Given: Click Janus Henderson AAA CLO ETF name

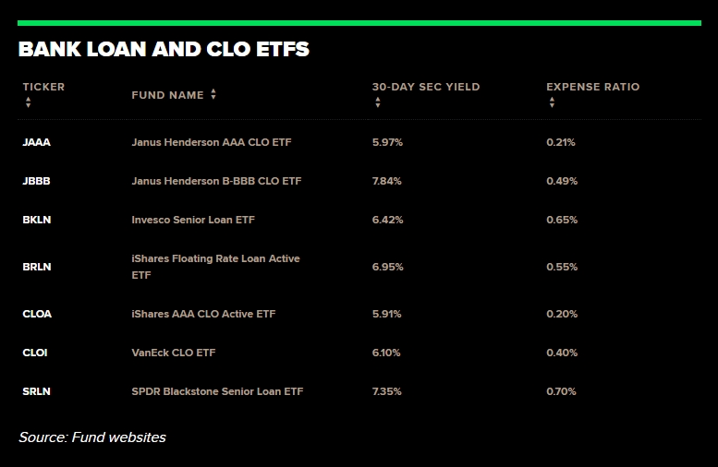Looking at the screenshot, I should coord(212,142).
